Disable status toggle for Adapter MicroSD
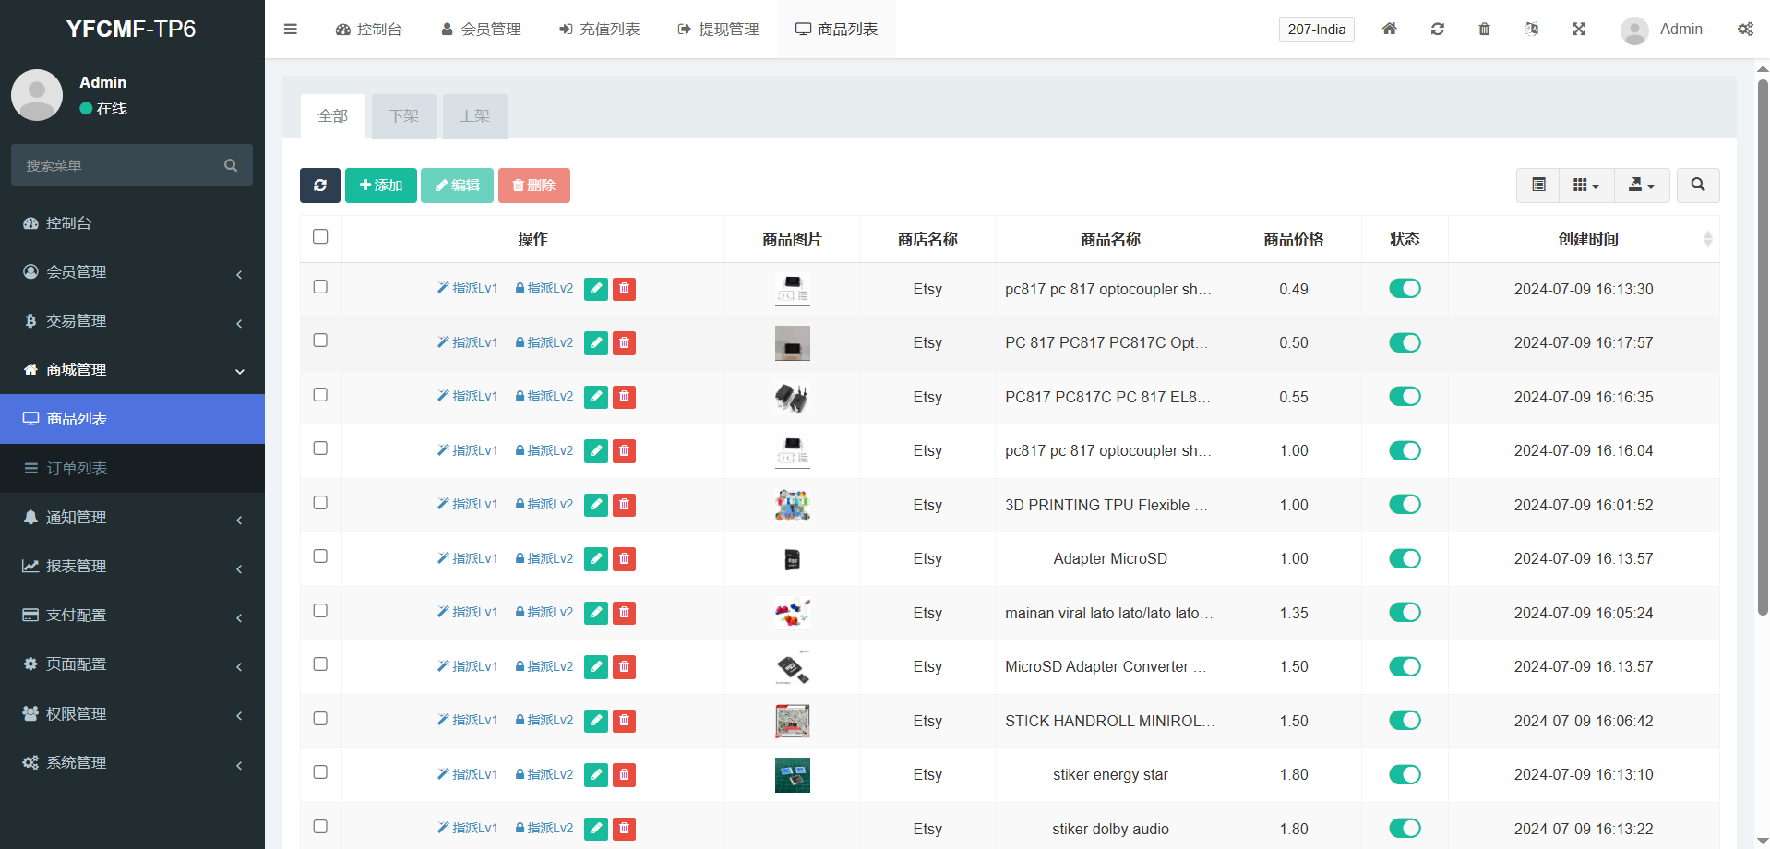The width and height of the screenshot is (1770, 849). 1404,558
